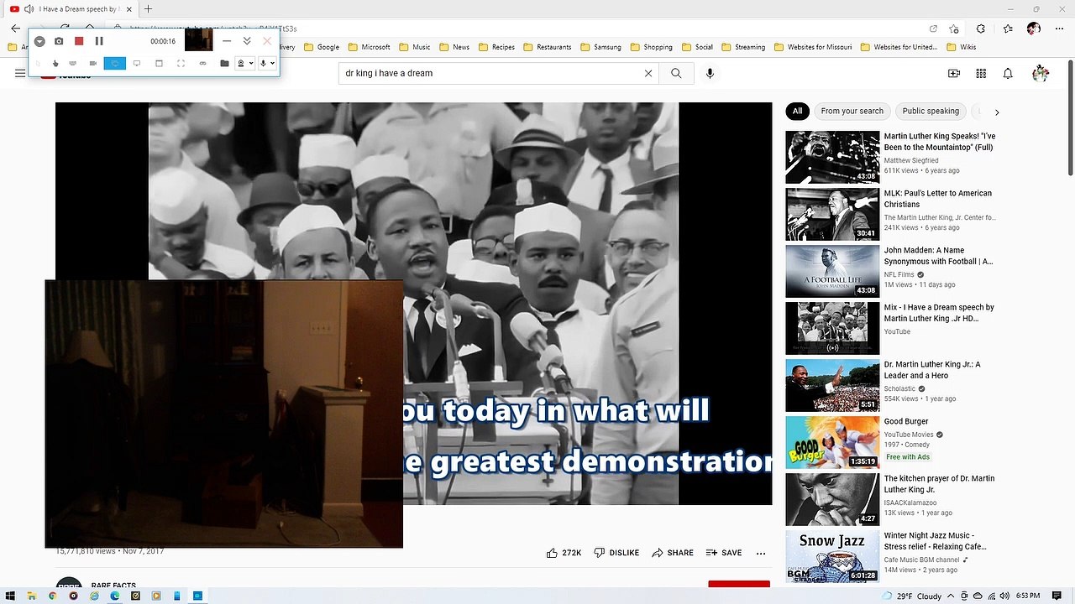Open the Samsung bookmarks folder

tap(600, 47)
